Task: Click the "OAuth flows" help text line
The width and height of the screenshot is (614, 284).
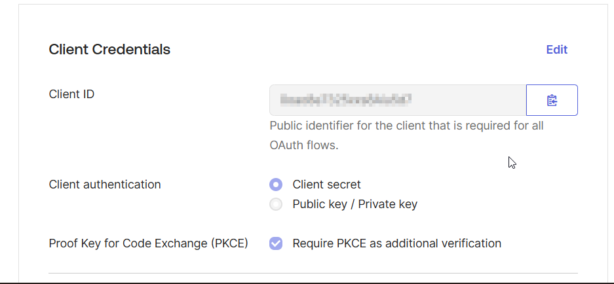Action: pos(304,145)
